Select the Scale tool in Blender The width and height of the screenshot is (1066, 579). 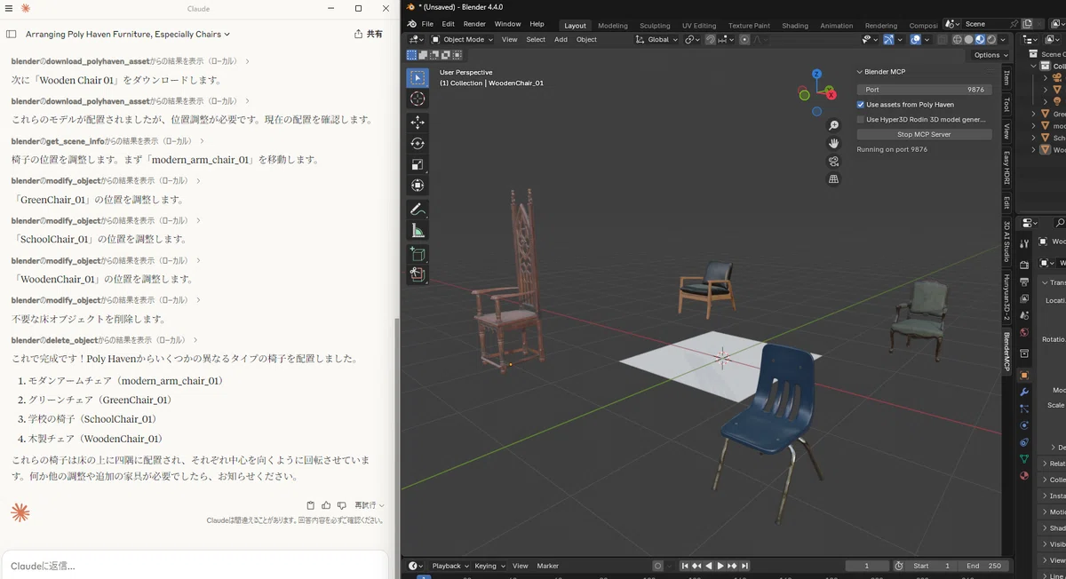click(x=418, y=164)
